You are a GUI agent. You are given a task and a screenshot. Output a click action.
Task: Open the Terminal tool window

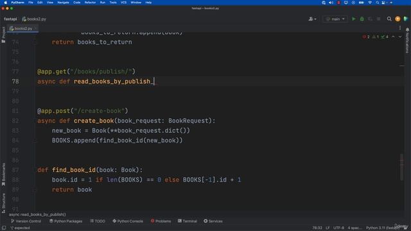pos(188,221)
